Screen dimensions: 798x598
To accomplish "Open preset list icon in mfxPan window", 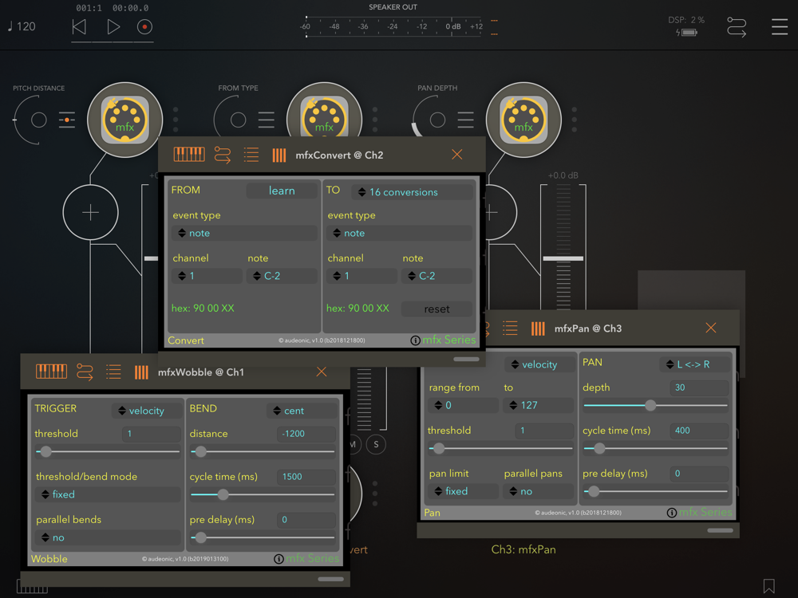I will click(510, 328).
